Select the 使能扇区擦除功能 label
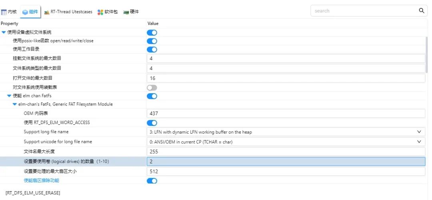Viewport: 432px width, 200px height. tap(41, 180)
